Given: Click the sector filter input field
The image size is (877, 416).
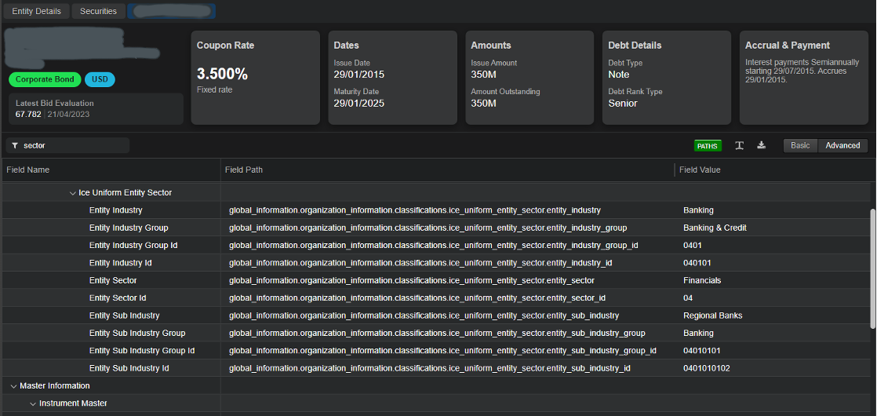Looking at the screenshot, I should point(75,145).
